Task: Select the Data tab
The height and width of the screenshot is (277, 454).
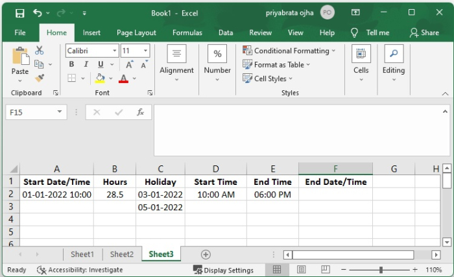Action: (226, 32)
